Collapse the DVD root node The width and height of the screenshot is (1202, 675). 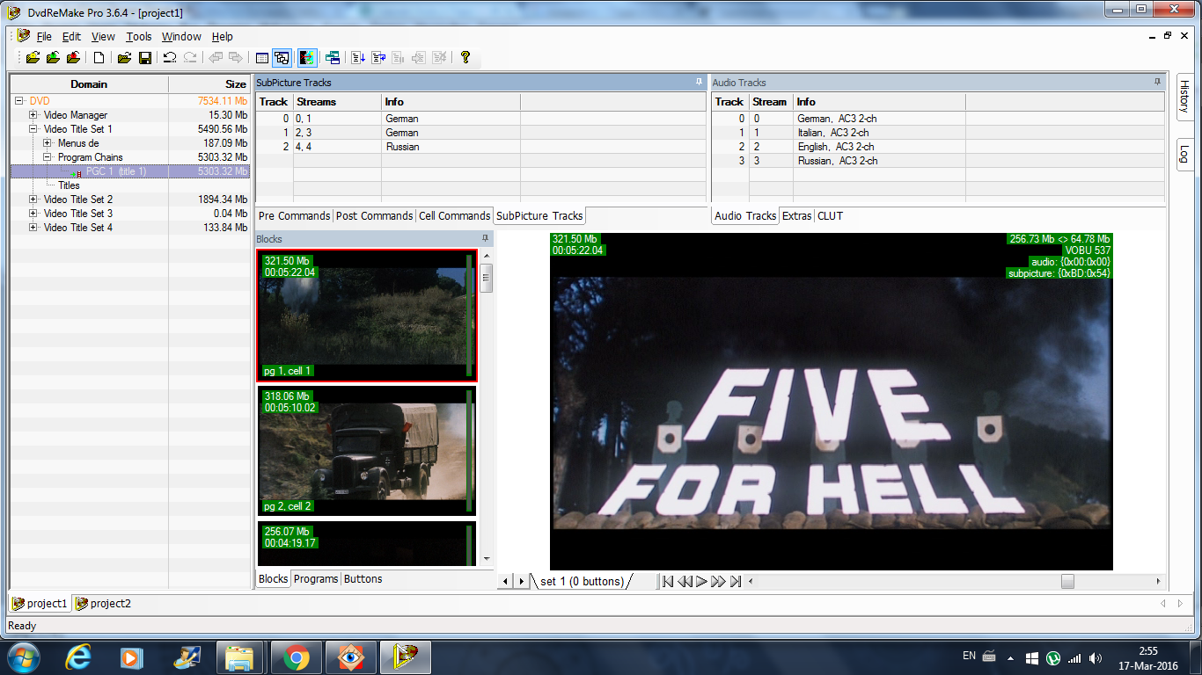click(19, 101)
